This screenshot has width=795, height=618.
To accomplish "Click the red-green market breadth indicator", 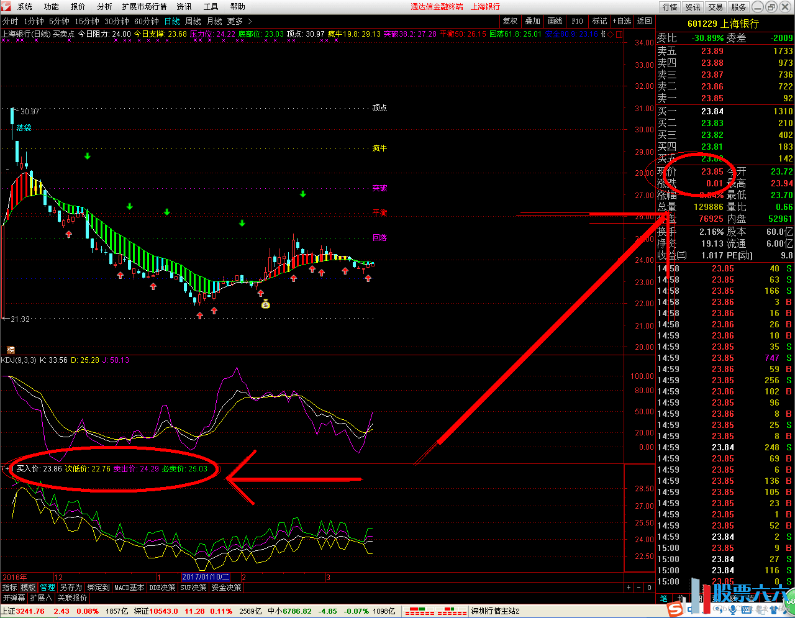I will tap(435, 611).
